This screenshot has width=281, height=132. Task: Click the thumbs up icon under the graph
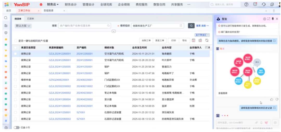coord(272,99)
